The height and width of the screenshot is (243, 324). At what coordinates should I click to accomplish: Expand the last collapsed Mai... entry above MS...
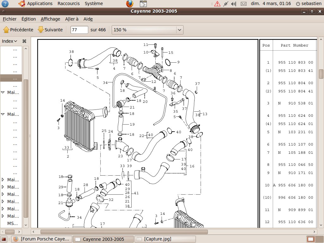coord(3,216)
